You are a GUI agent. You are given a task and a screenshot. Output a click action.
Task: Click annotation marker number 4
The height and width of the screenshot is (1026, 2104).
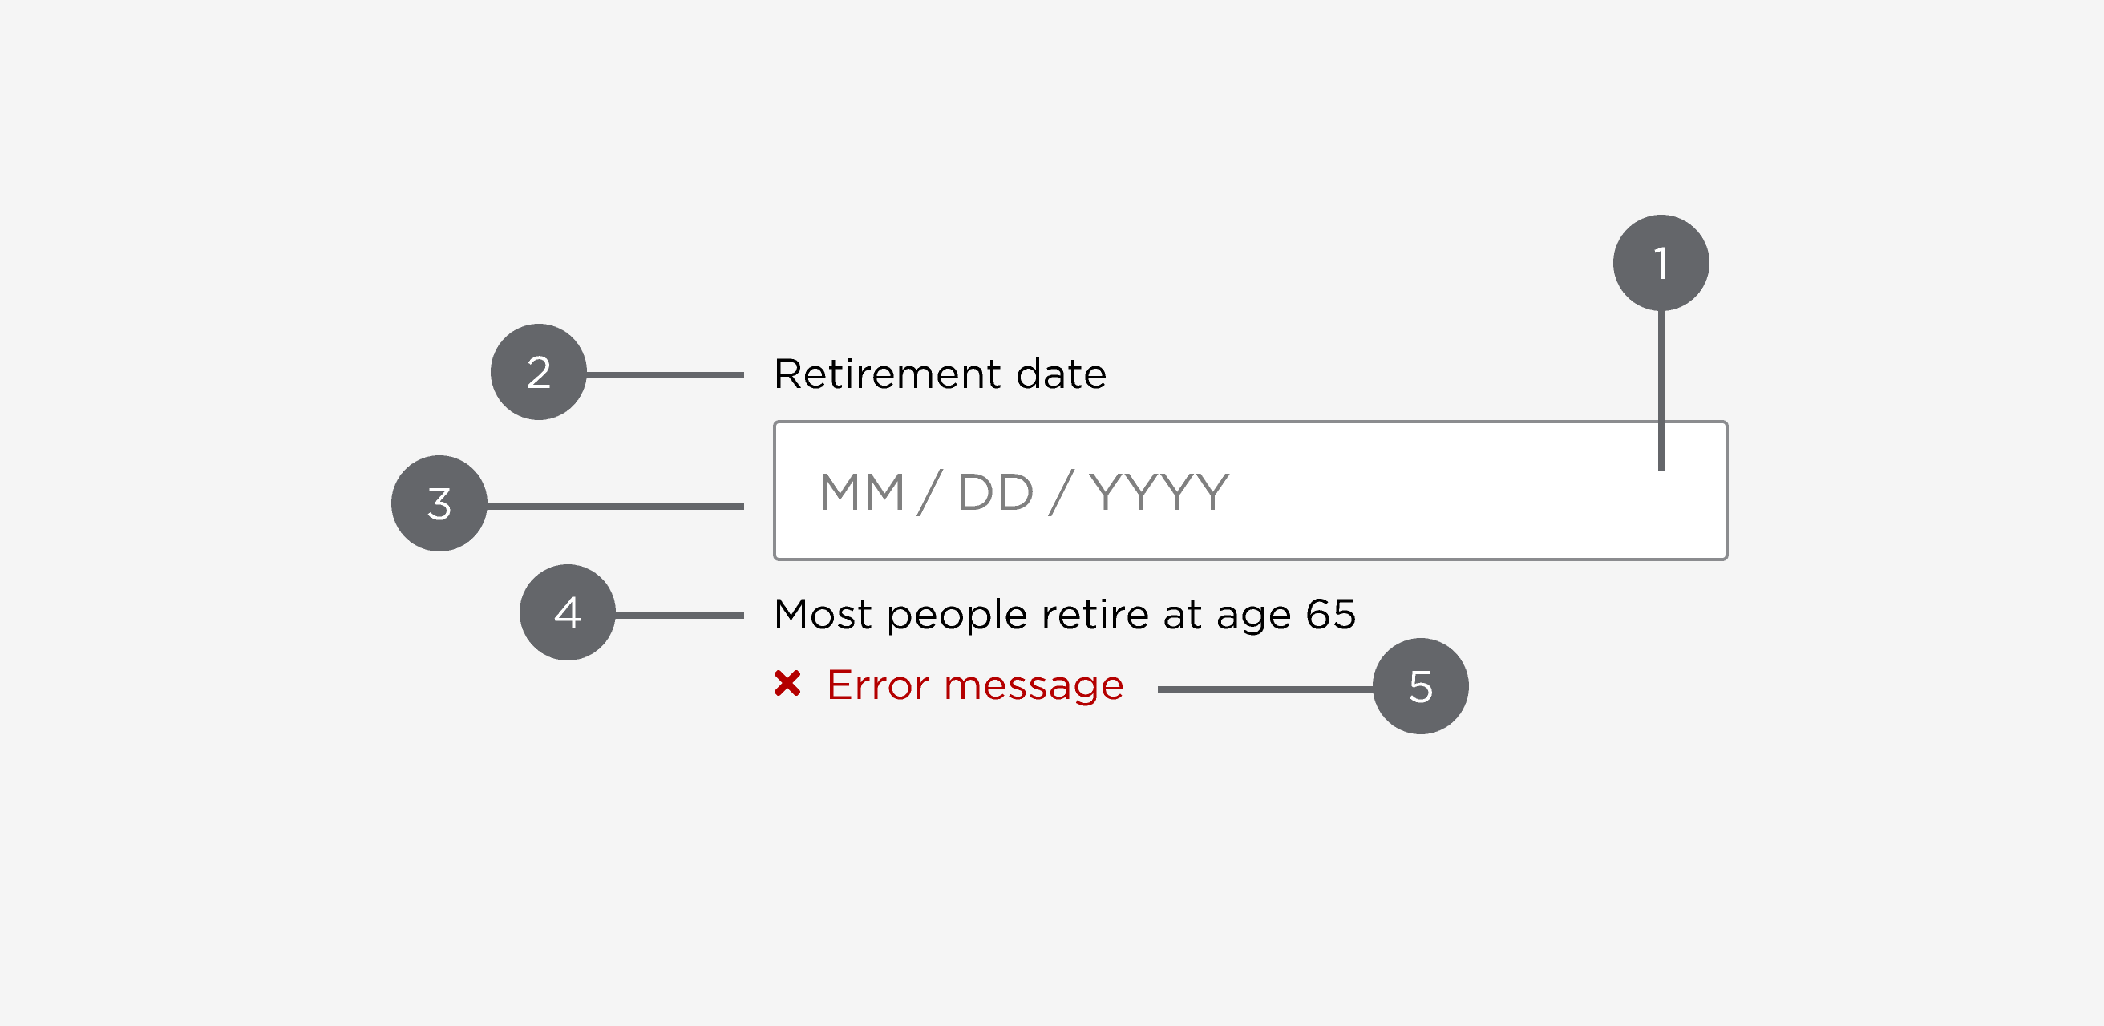tap(568, 612)
